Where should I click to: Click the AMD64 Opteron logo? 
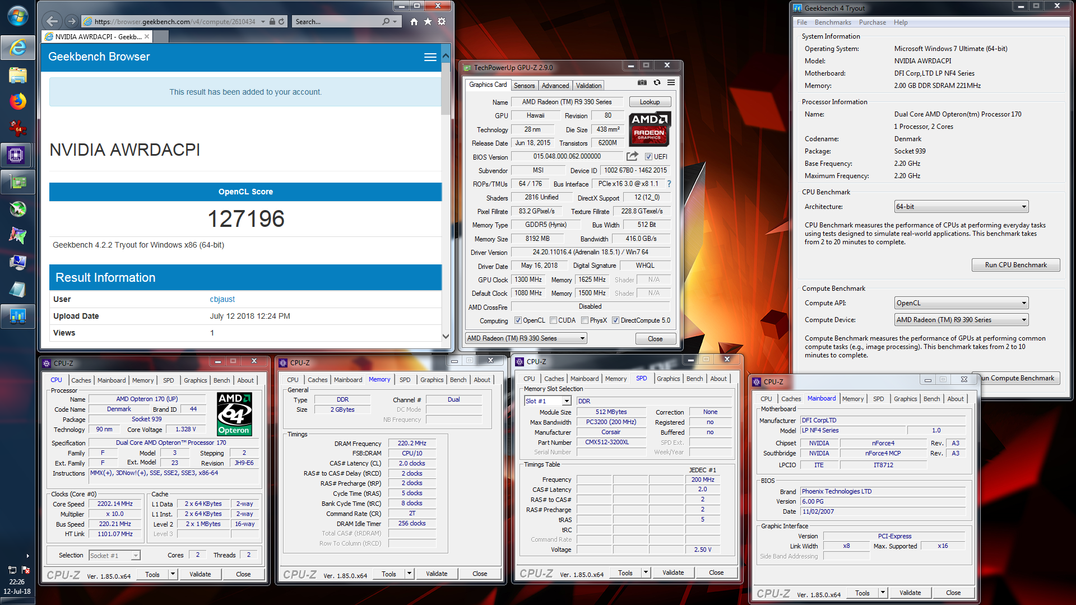pos(234,413)
